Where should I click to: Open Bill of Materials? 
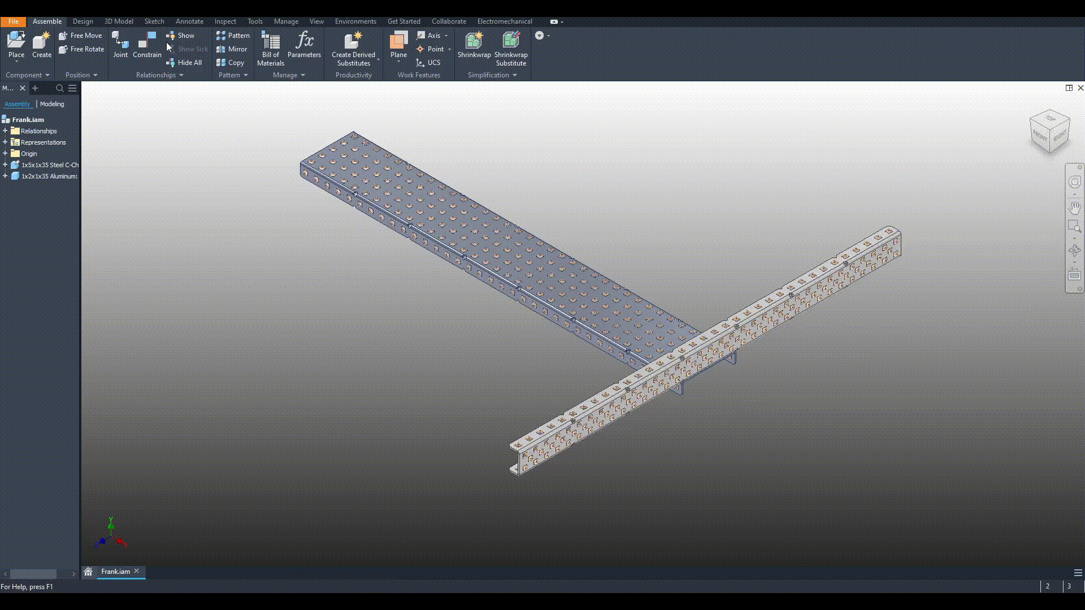pos(271,49)
